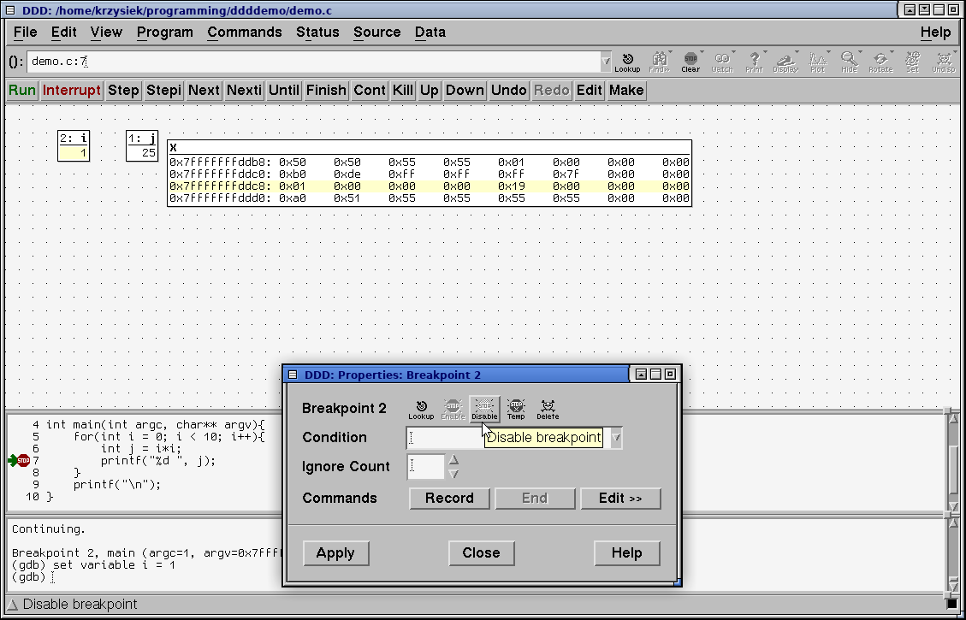Click the Next command button
The height and width of the screenshot is (620, 966).
[204, 90]
